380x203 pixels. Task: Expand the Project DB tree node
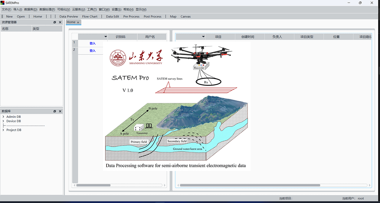[3, 130]
